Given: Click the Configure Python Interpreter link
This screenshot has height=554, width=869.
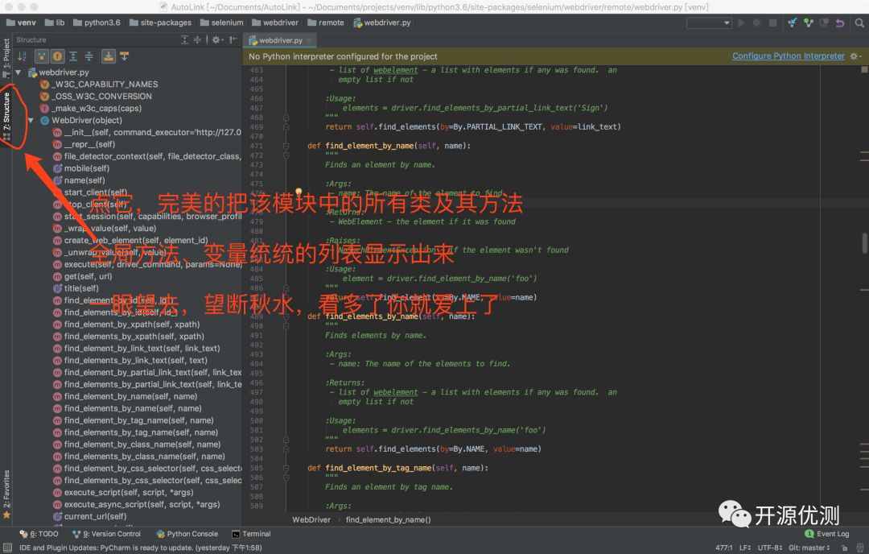Looking at the screenshot, I should point(788,56).
